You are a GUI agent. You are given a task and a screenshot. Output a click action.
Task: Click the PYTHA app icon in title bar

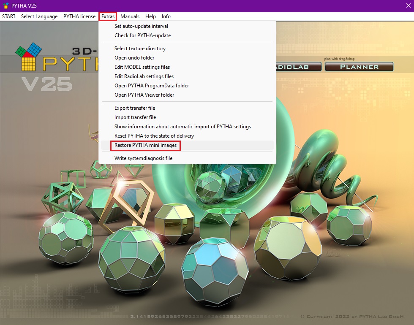(5, 5)
